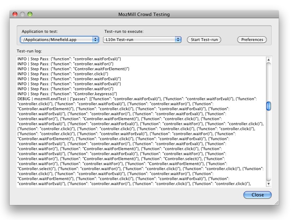293x220 pixels.
Task: Click the window resize grip corner
Action: click(x=277, y=203)
